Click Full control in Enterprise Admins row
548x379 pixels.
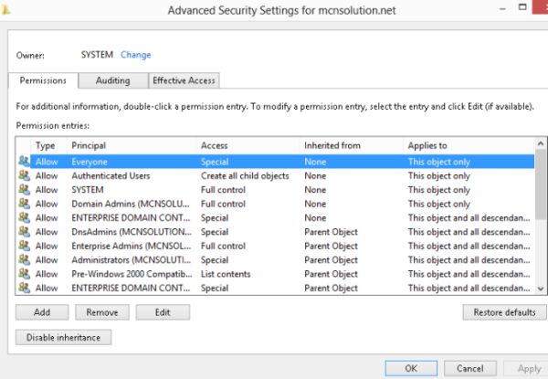(x=223, y=246)
